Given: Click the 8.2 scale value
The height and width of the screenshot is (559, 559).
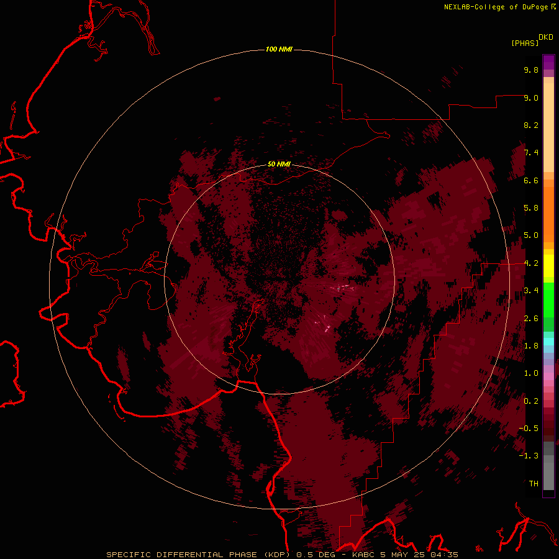Looking at the screenshot, I should point(531,125).
